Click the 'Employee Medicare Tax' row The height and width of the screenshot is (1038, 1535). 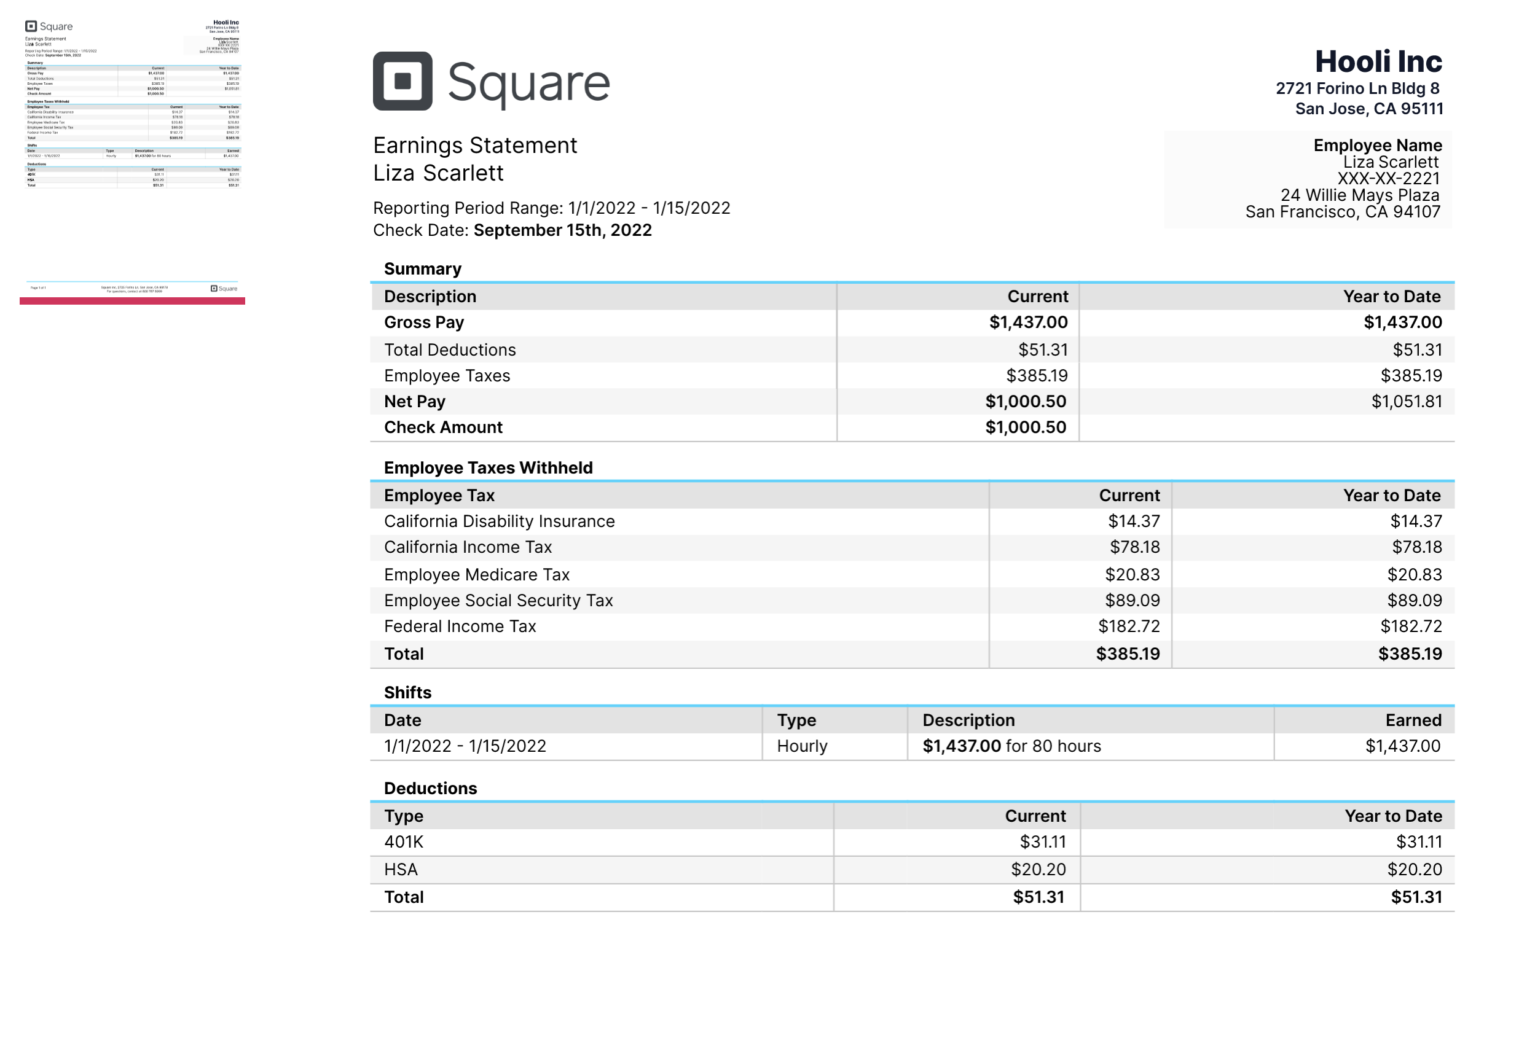coord(912,574)
